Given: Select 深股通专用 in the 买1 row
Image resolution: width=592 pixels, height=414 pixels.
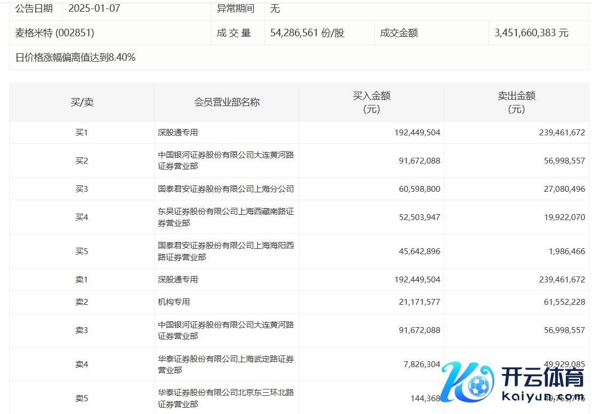Looking at the screenshot, I should pos(178,133).
